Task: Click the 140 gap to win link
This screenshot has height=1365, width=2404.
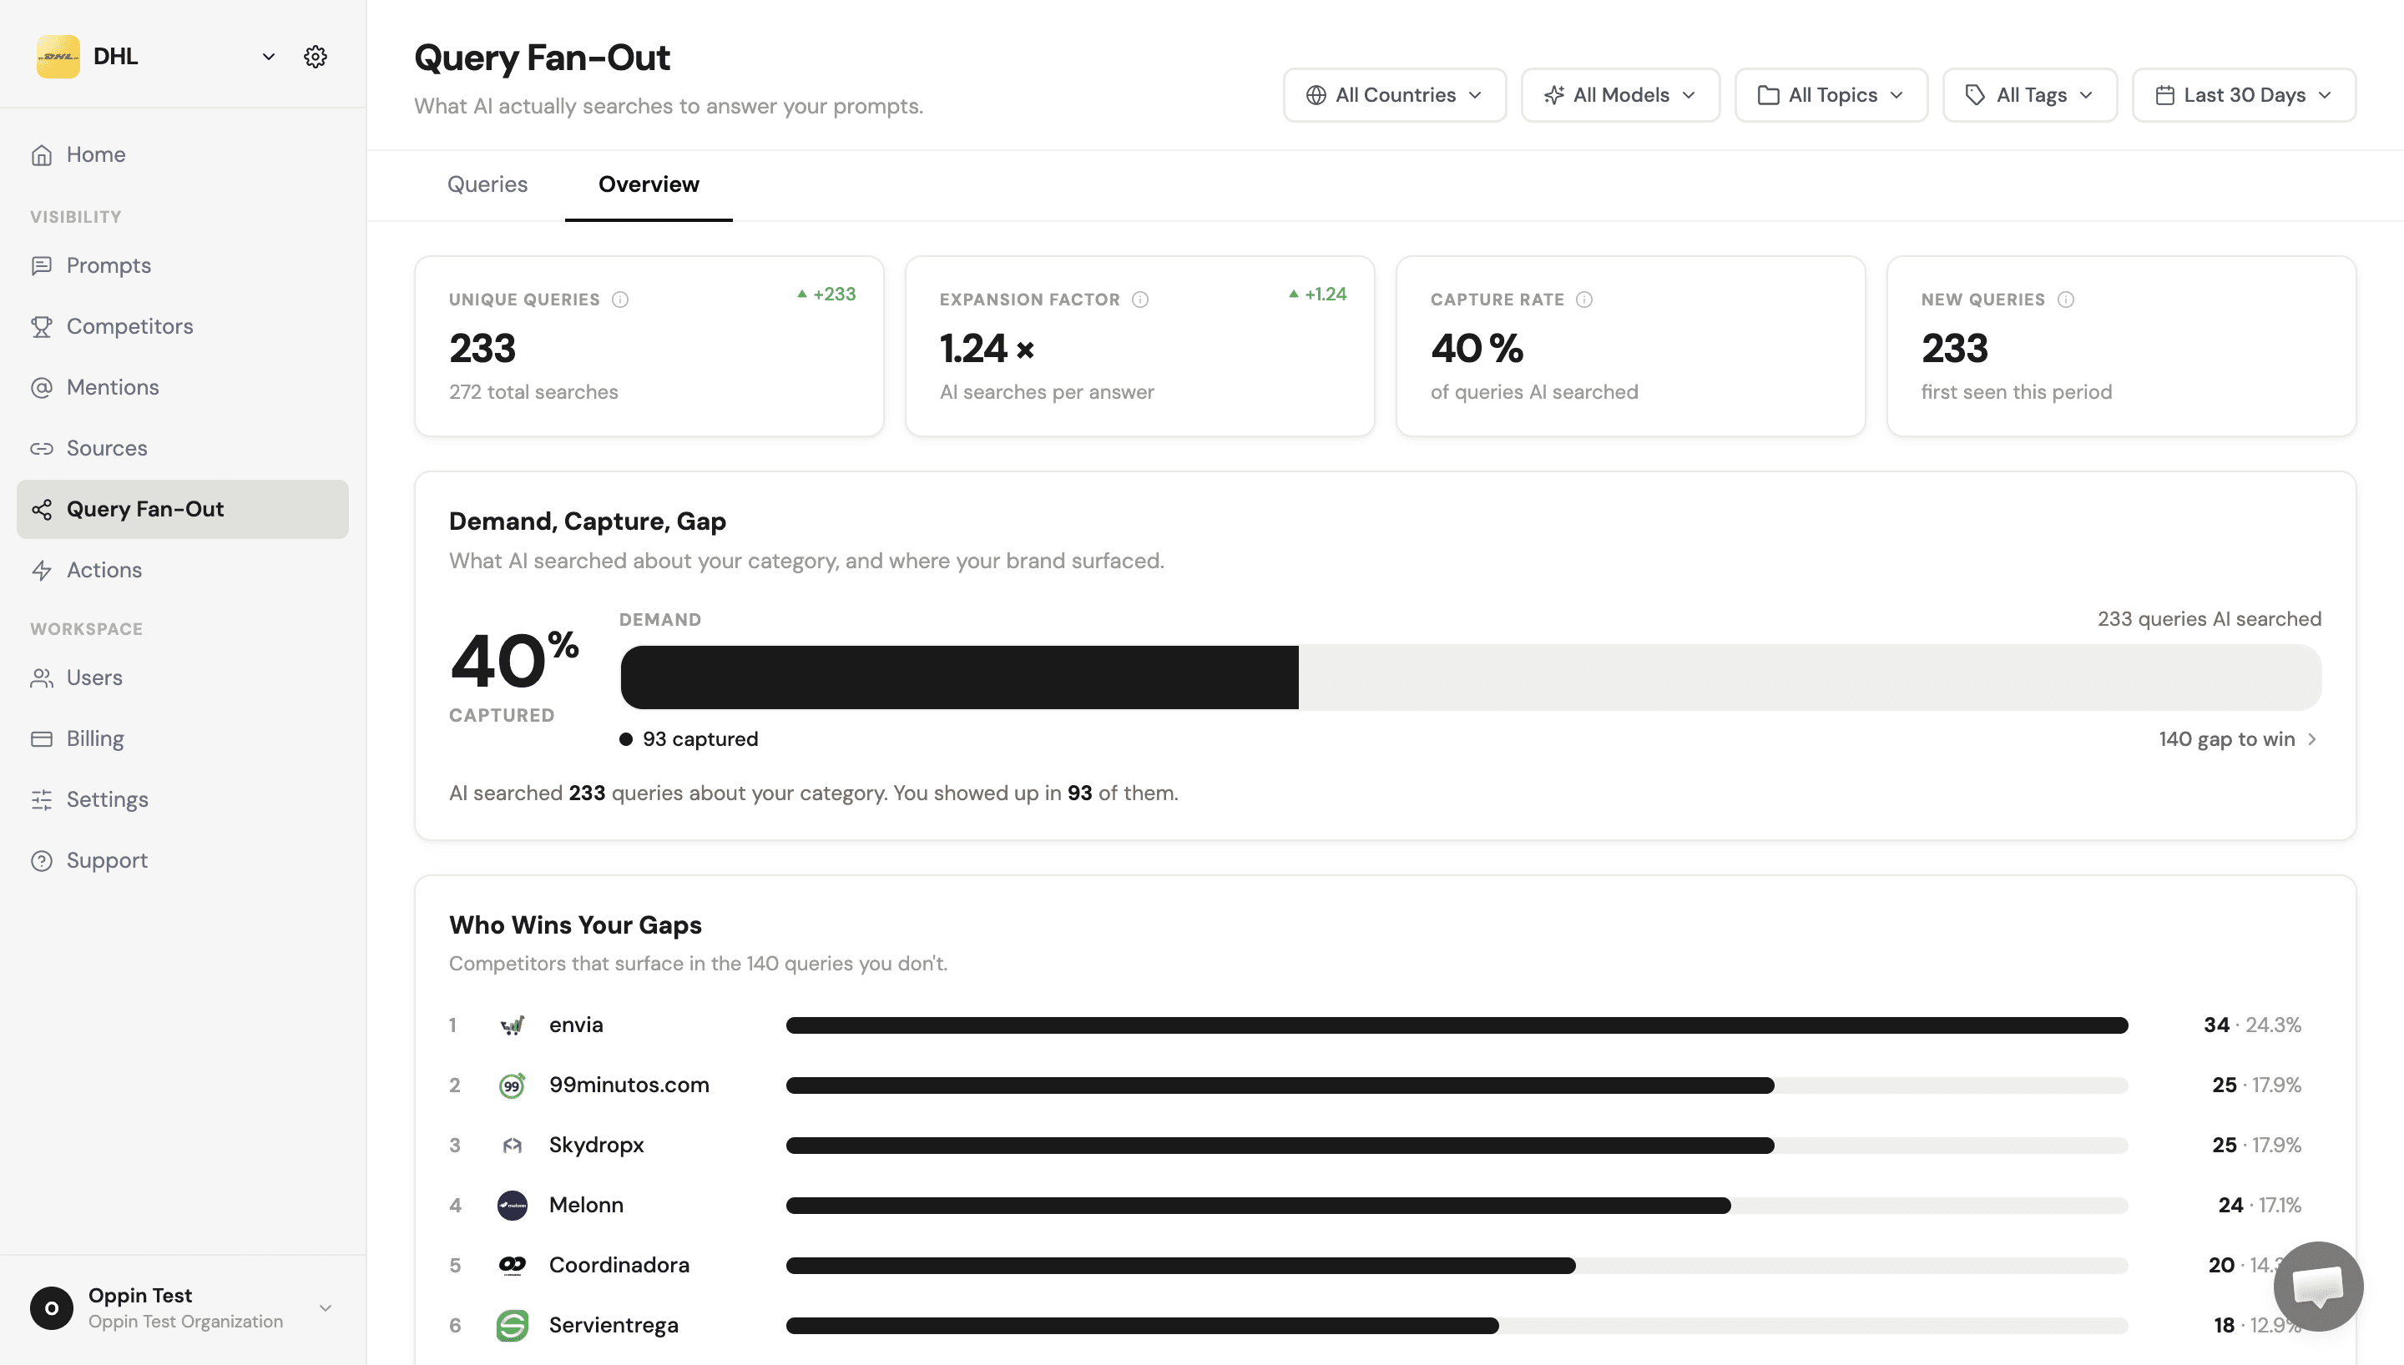Action: (x=2238, y=738)
